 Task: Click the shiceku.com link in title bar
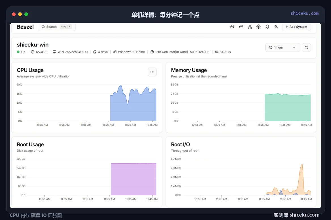point(305,13)
